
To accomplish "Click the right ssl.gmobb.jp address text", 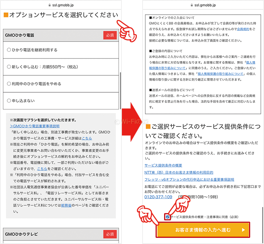I will point(205,5).
